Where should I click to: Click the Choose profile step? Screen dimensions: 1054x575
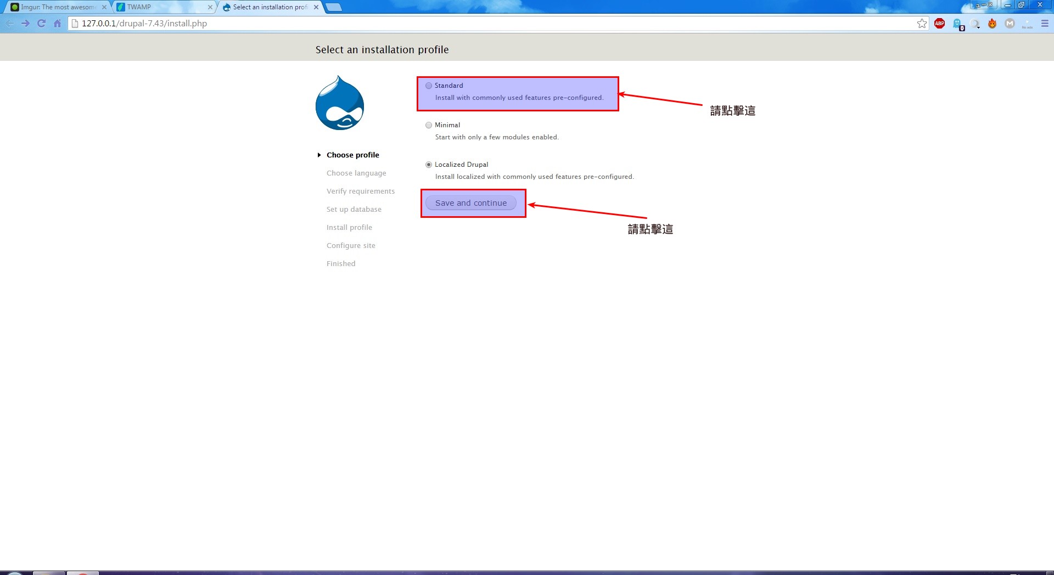pyautogui.click(x=353, y=155)
